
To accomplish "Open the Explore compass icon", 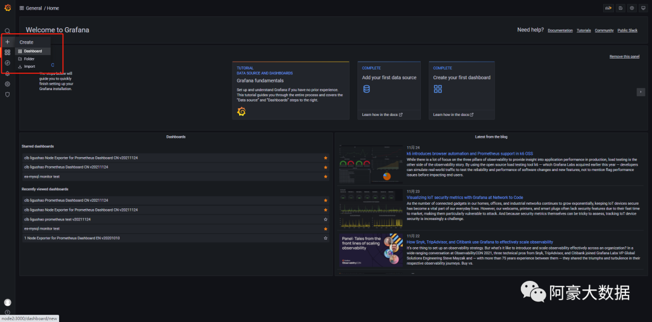I will click(7, 63).
